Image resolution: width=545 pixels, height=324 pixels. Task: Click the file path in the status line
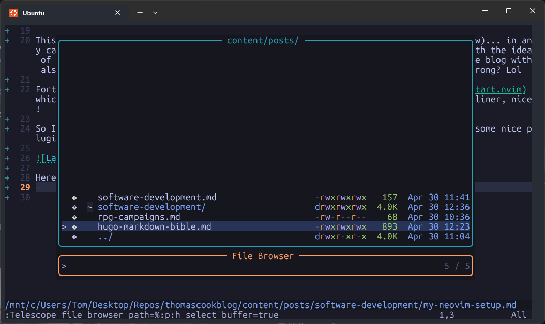coord(261,305)
